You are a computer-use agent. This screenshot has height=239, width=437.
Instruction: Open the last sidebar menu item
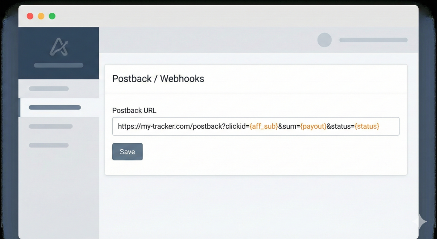pyautogui.click(x=49, y=145)
